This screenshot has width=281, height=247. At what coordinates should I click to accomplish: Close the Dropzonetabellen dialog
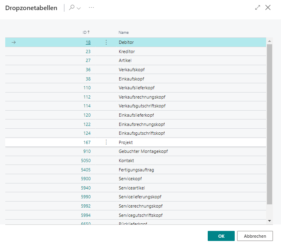pos(268,8)
